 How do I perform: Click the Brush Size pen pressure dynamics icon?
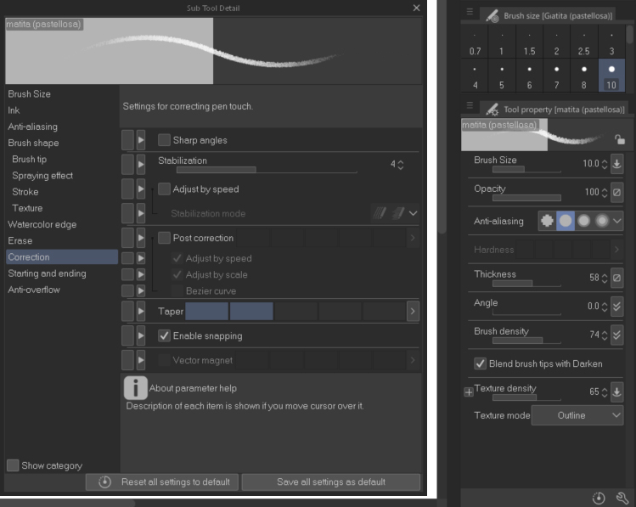pos(617,164)
